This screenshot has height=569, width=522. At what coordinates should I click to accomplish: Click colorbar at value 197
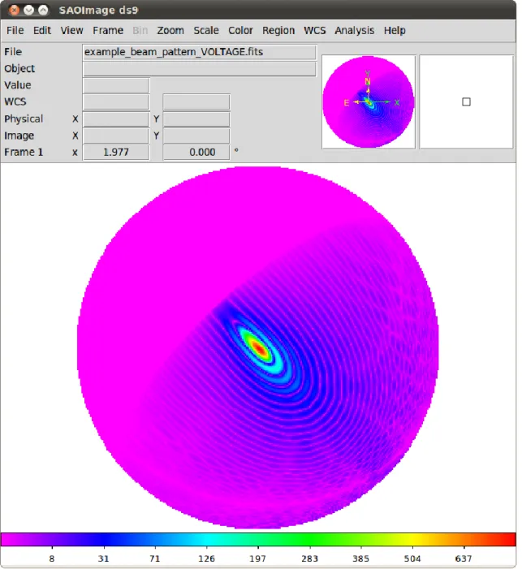(258, 539)
